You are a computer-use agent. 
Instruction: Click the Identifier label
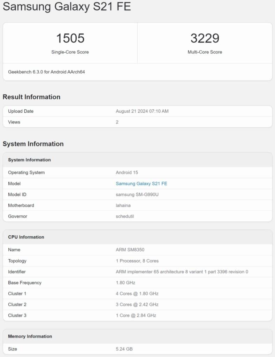17,272
